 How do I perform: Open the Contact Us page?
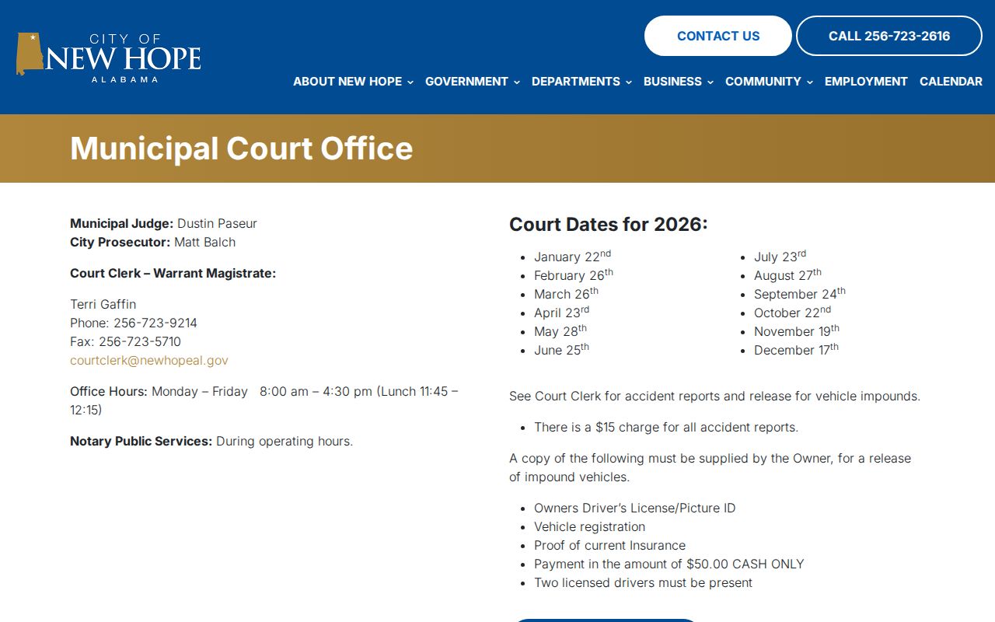[x=718, y=36]
